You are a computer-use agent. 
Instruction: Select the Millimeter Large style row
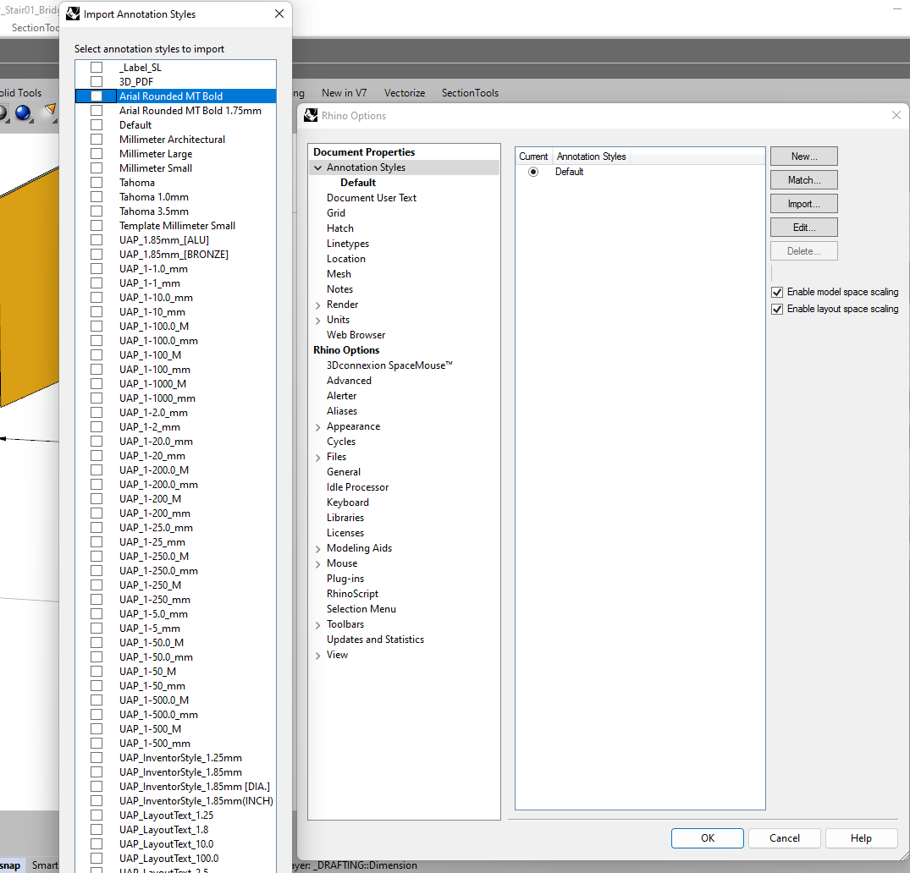click(x=176, y=154)
